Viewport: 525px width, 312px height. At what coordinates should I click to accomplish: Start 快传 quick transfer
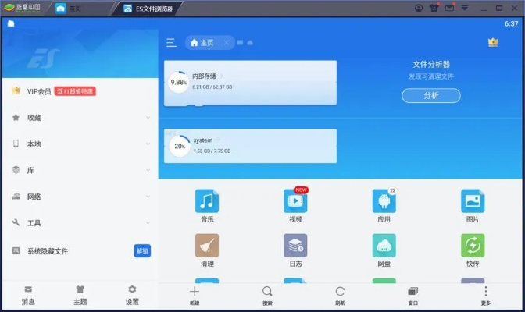click(472, 246)
